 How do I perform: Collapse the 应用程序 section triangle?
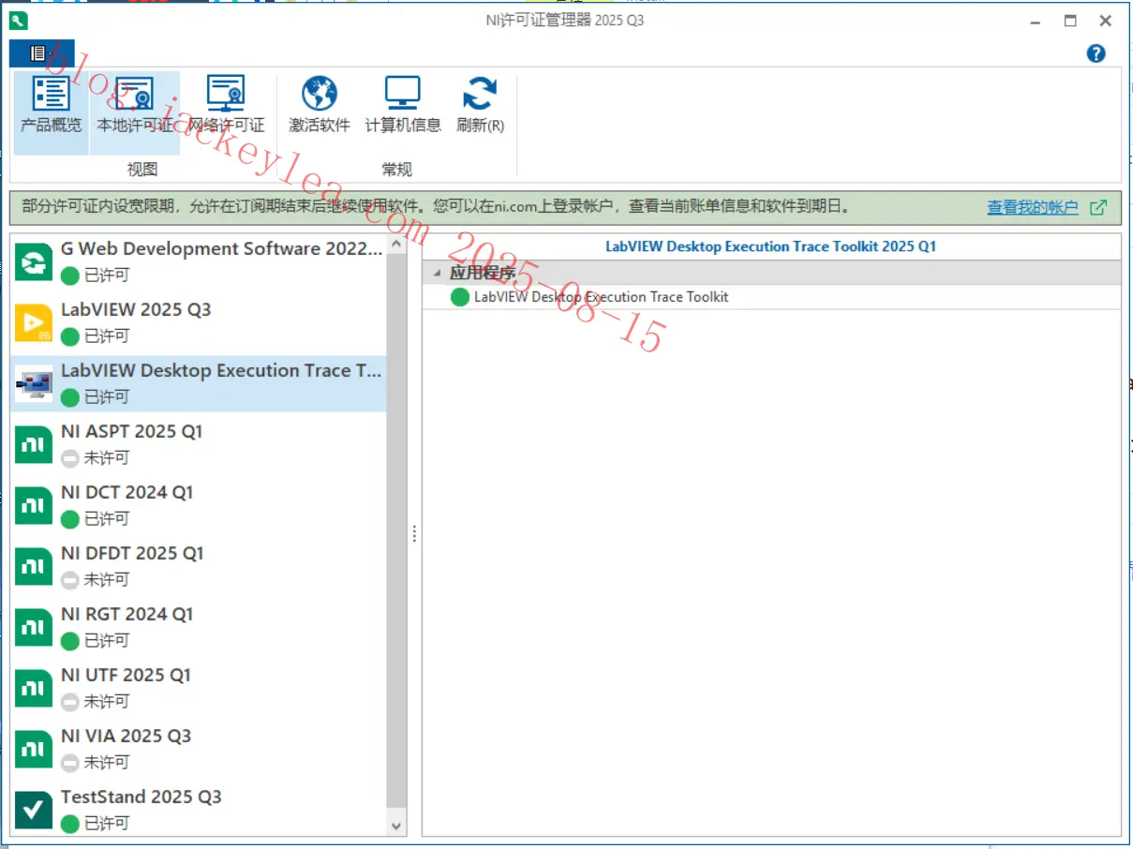[x=438, y=273]
